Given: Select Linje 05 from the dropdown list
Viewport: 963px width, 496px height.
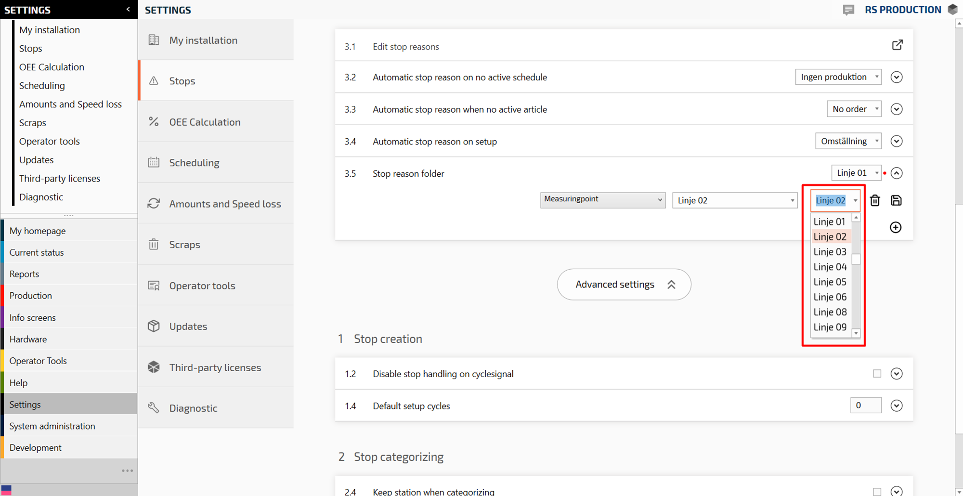Looking at the screenshot, I should pos(830,282).
